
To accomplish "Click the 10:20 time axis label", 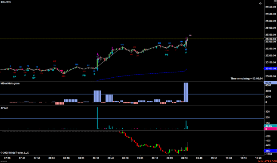I will [x=258, y=158].
